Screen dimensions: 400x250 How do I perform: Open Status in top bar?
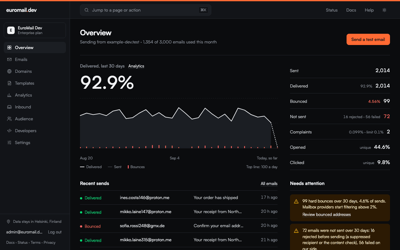pos(332,10)
